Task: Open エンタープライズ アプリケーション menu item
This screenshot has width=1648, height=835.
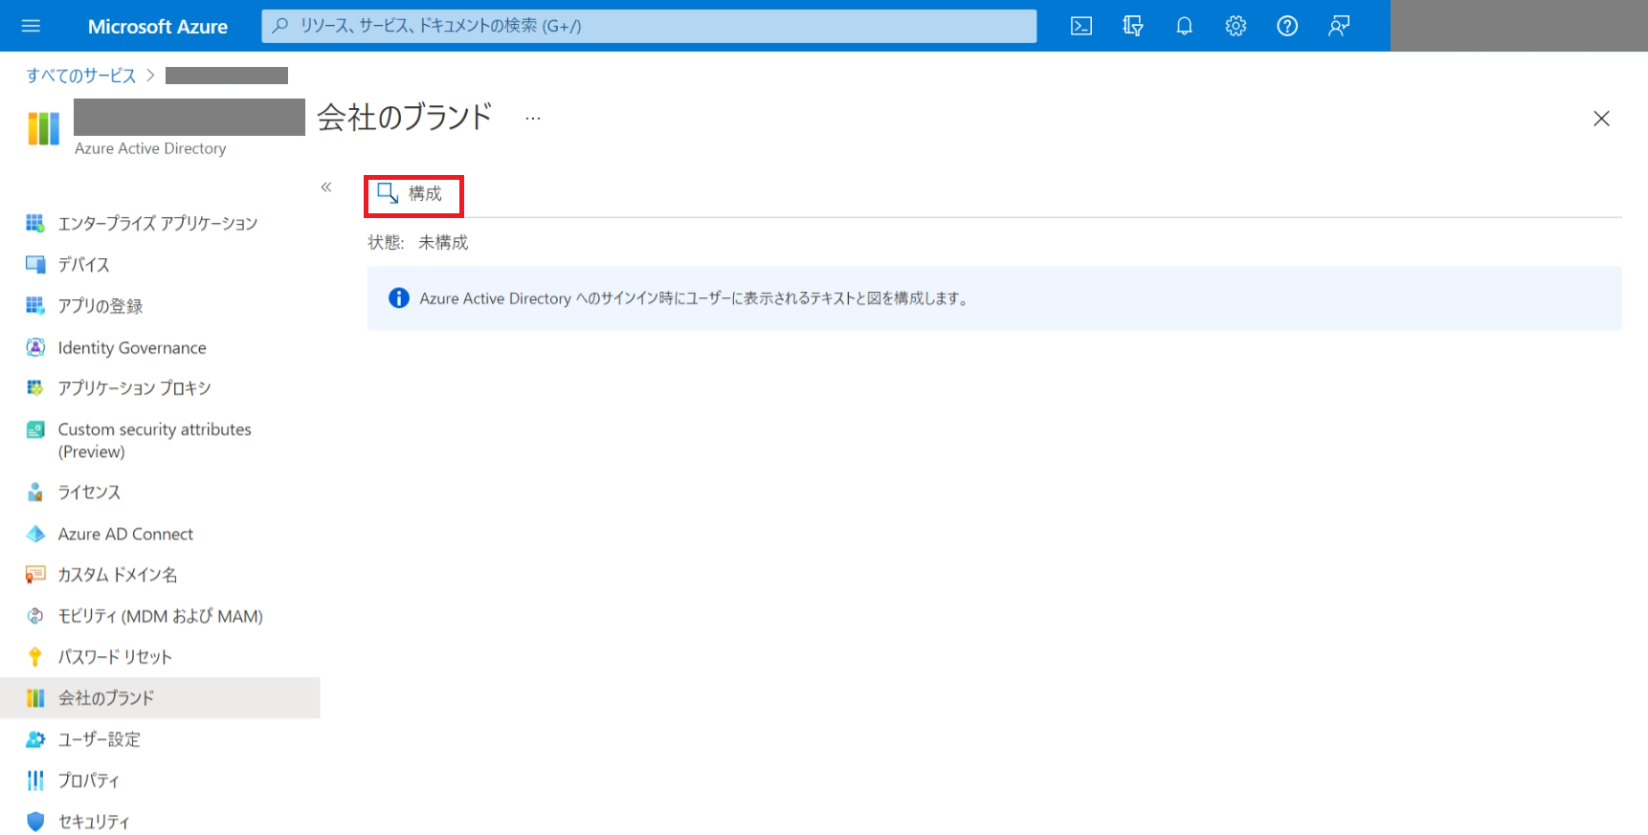Action: pyautogui.click(x=160, y=223)
